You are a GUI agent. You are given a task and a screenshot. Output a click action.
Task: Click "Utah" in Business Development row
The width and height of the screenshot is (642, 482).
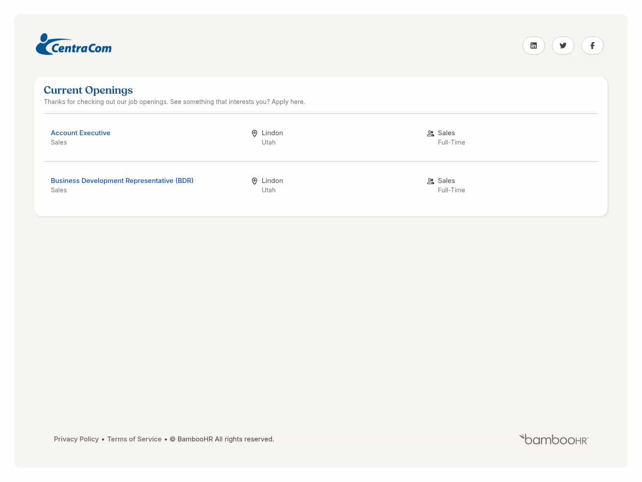[268, 190]
